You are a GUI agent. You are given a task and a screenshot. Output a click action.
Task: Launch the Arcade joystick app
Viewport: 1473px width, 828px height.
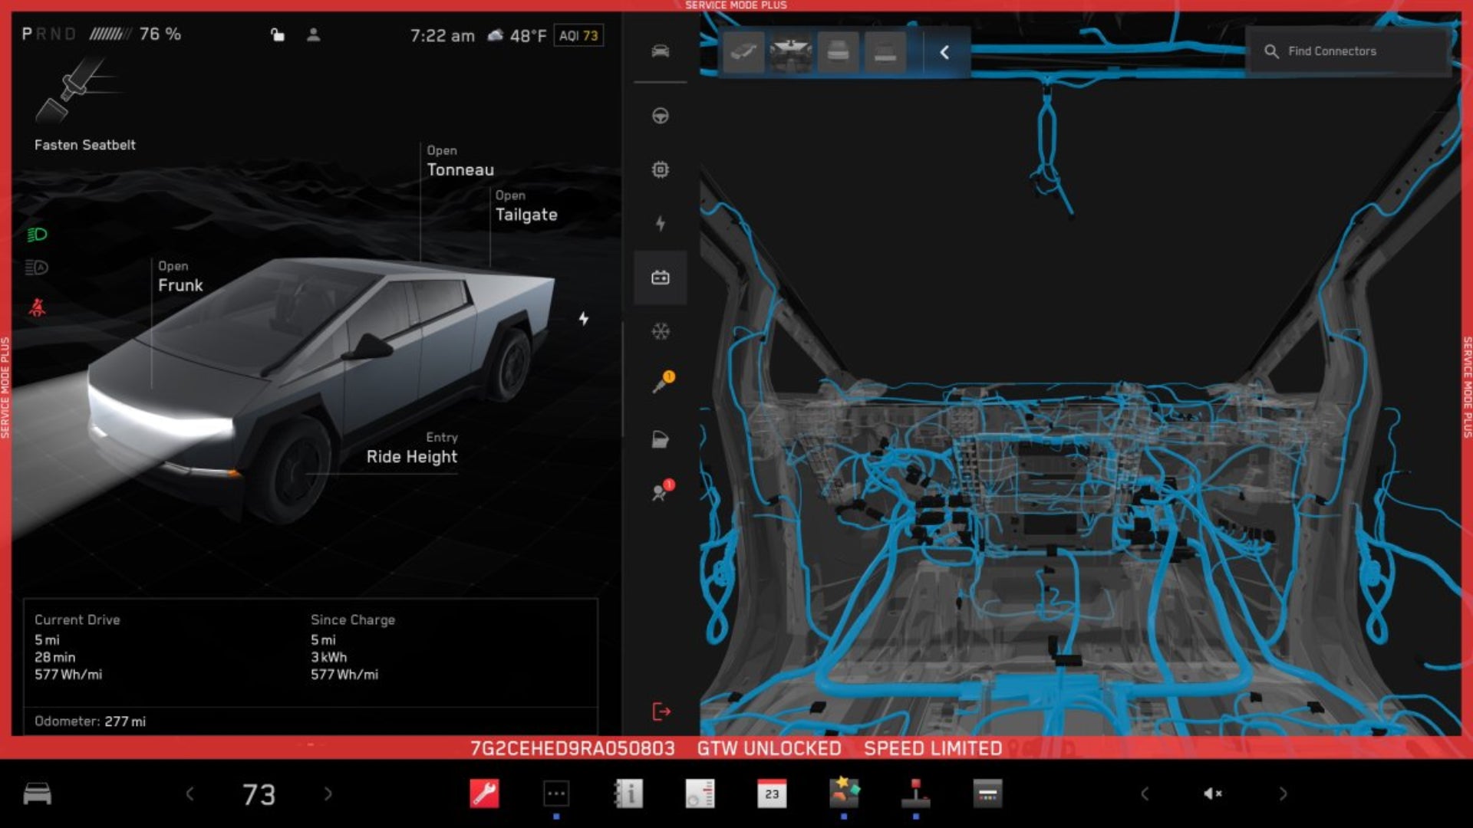tap(915, 793)
